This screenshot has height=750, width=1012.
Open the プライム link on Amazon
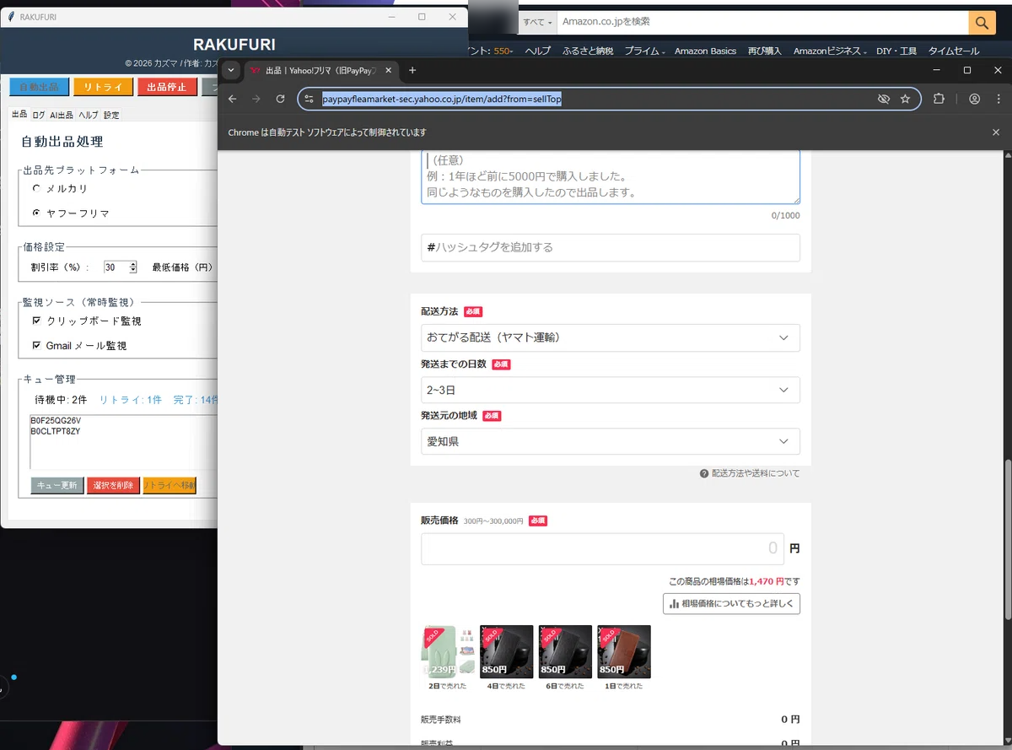pyautogui.click(x=644, y=51)
